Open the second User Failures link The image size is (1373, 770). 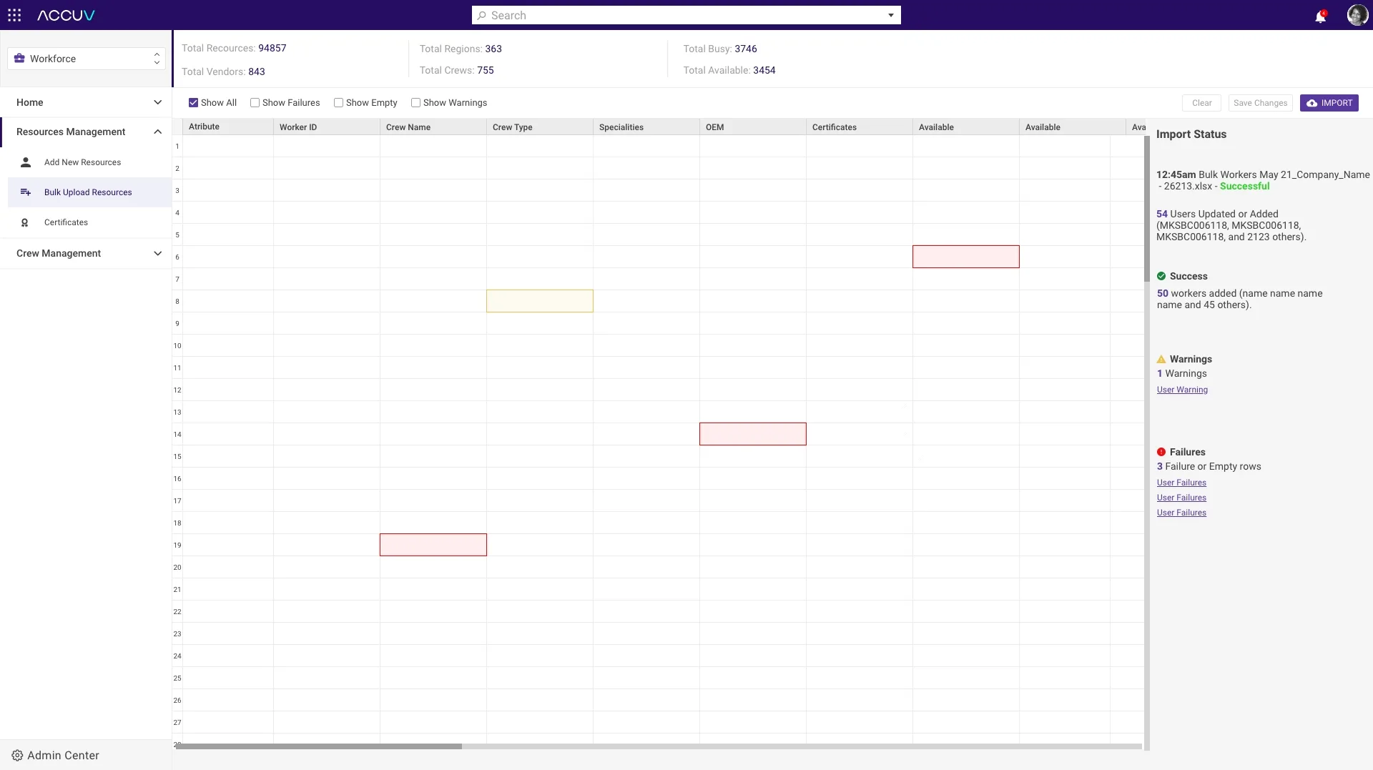click(1181, 498)
